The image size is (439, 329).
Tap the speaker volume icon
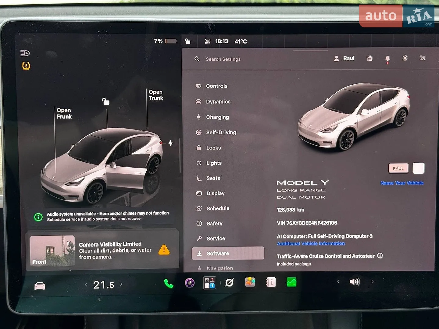(355, 281)
